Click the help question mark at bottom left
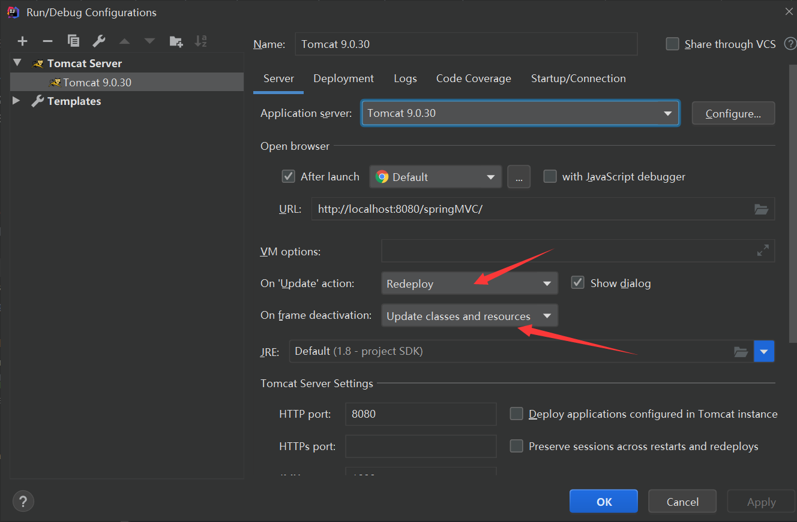Image resolution: width=797 pixels, height=522 pixels. coord(23,501)
